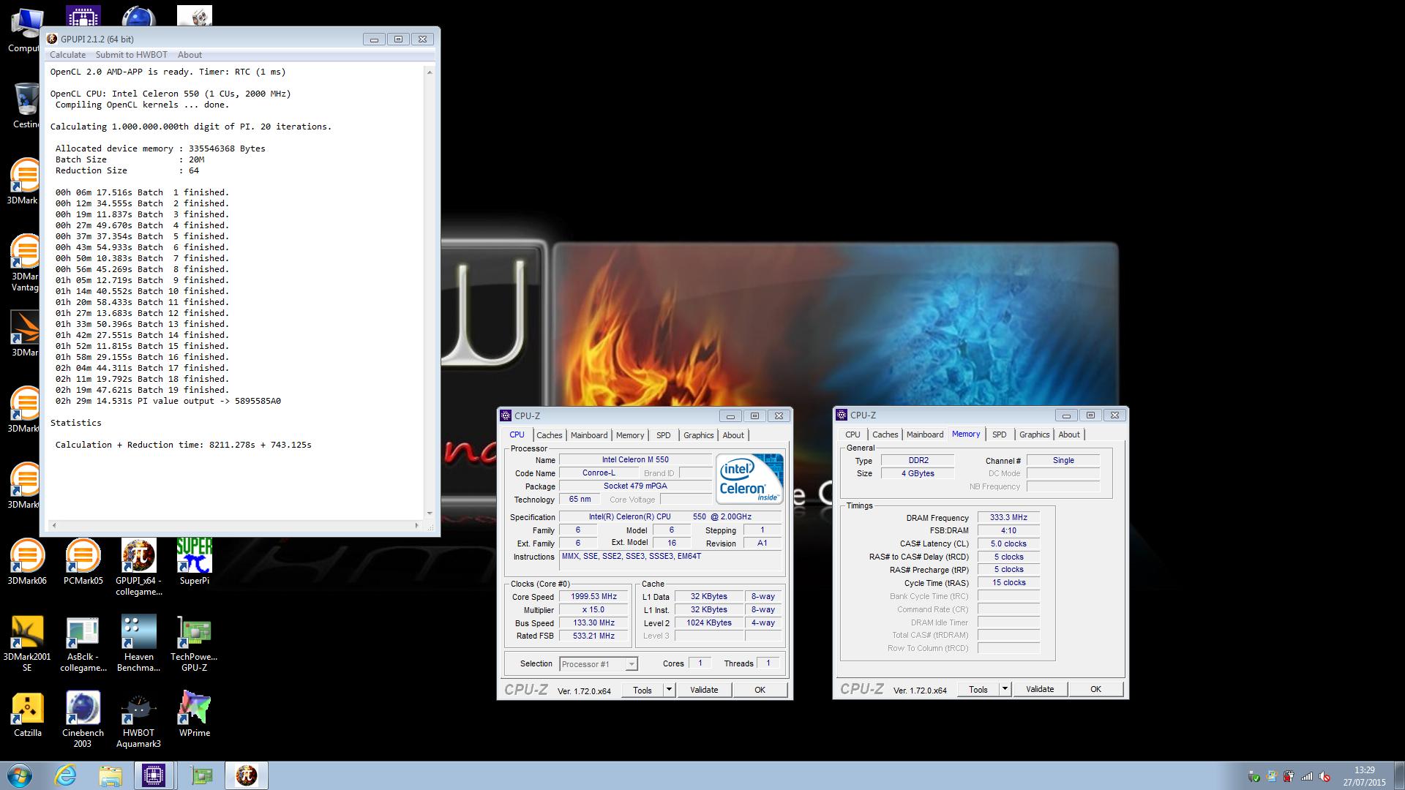Switch to CPU tab in right CPU-Z
Viewport: 1405px width, 790px height.
click(853, 434)
